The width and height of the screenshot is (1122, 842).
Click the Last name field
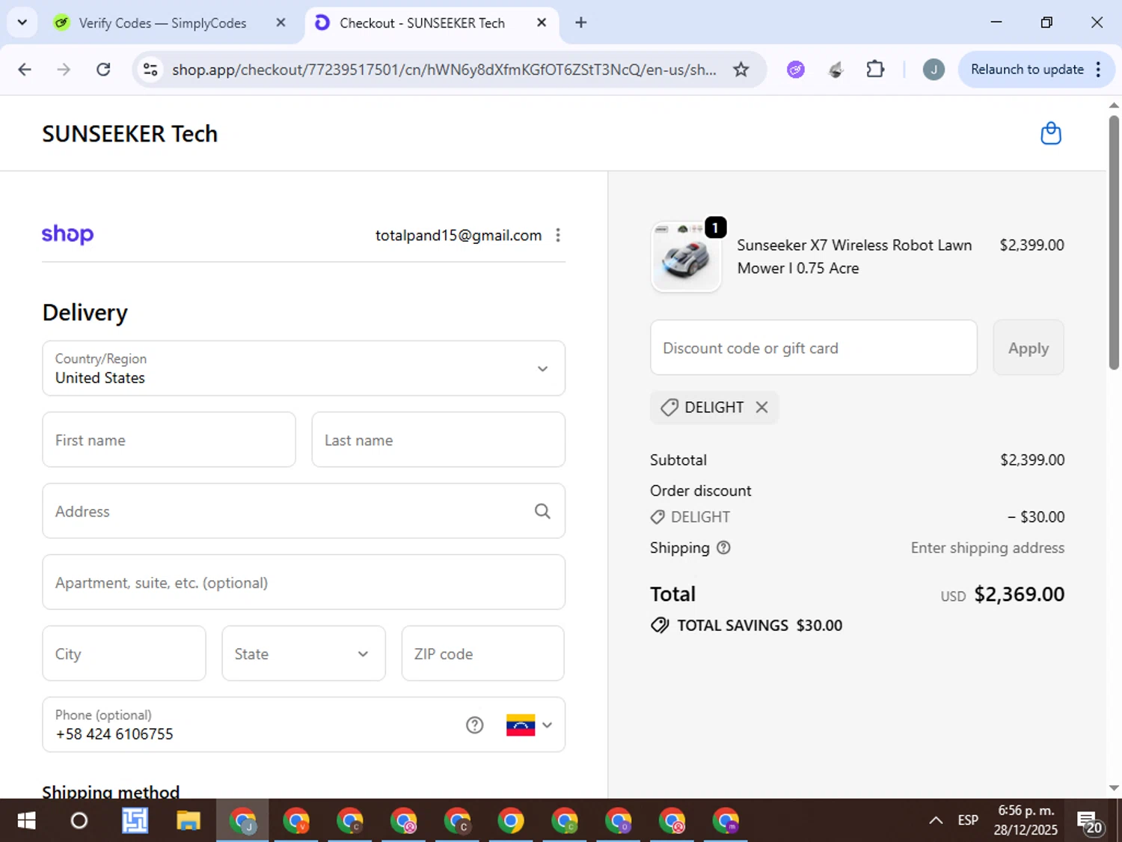[438, 439]
